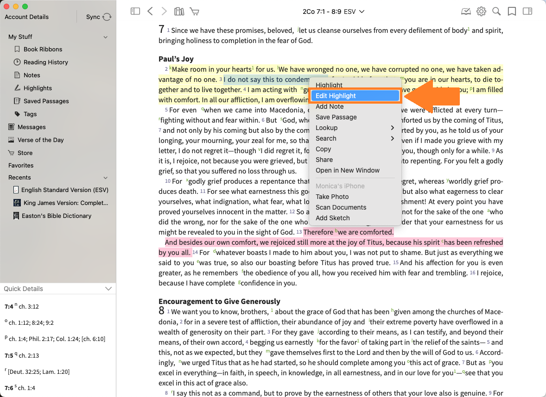The width and height of the screenshot is (546, 397).
Task: Click the Verse of the Day icon
Action: coord(11,140)
